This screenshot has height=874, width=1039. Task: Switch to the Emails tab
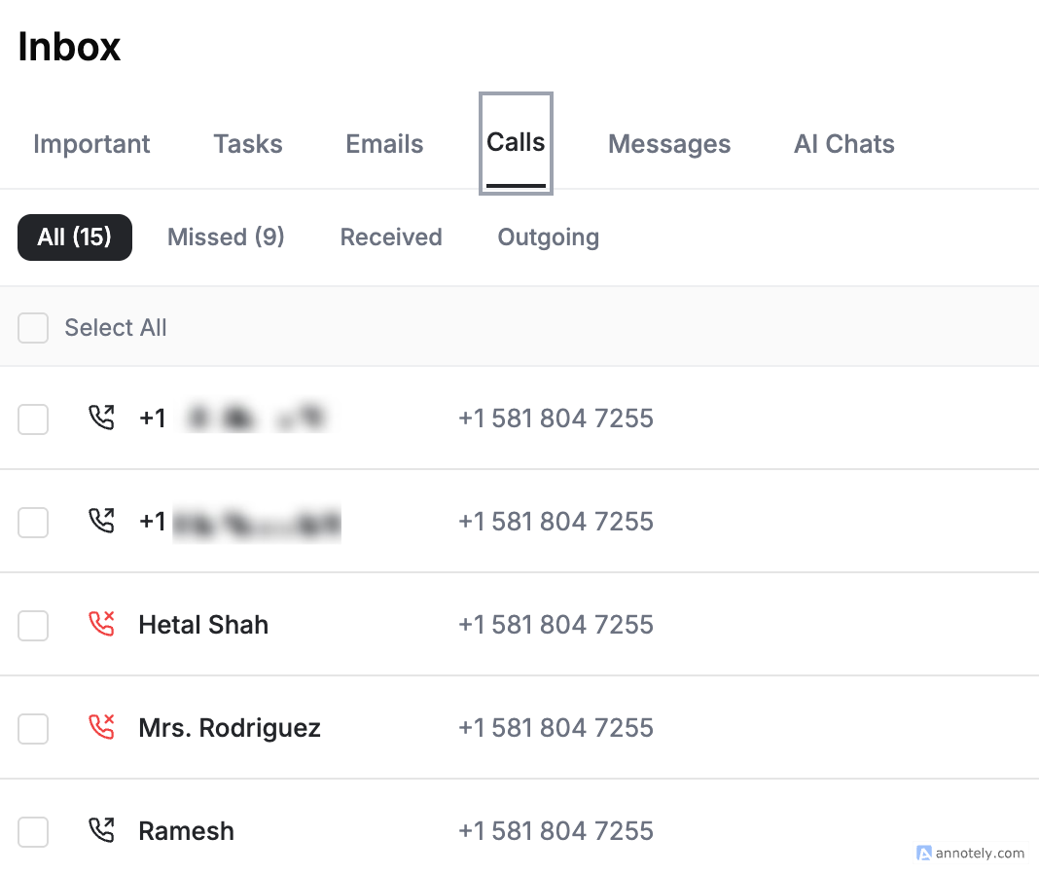tap(384, 144)
